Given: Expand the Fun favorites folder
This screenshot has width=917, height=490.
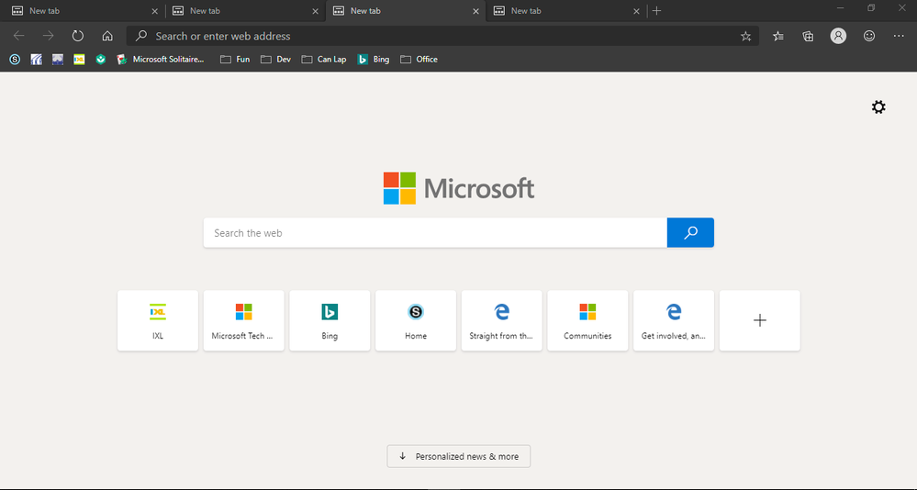Looking at the screenshot, I should pyautogui.click(x=235, y=59).
